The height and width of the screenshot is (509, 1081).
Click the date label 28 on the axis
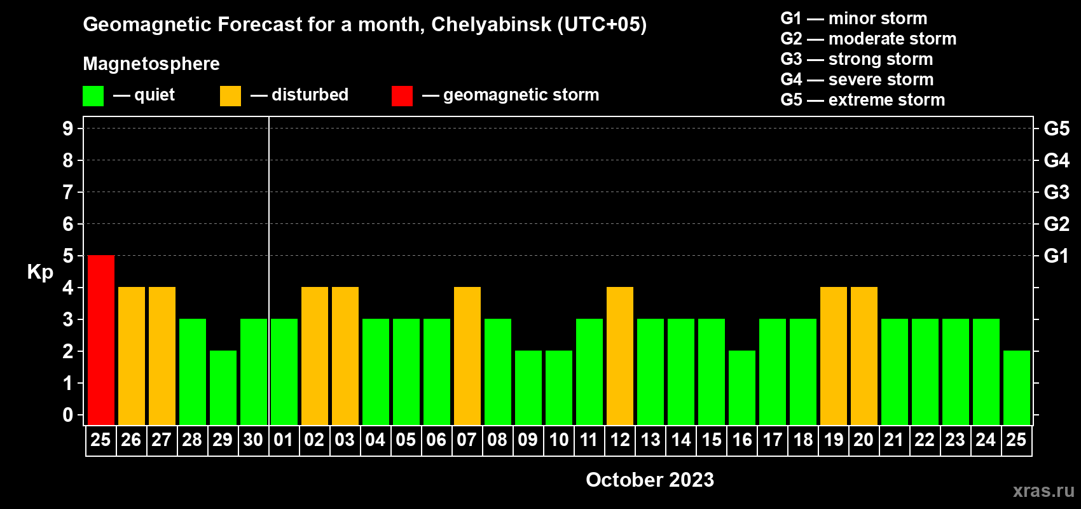192,440
